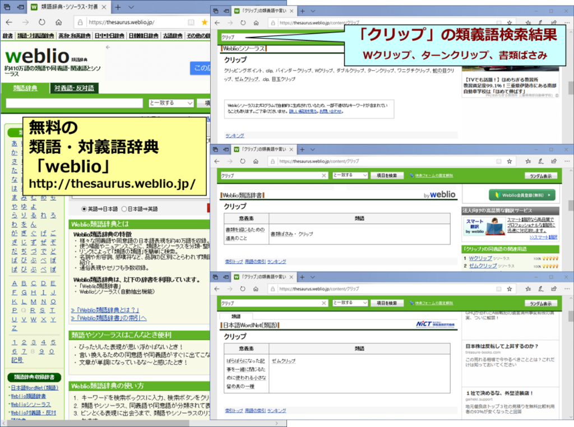Screen dimensions: 574x427
Task: Open the と一致する dropdown in the middle-right window
Action: coord(350,175)
